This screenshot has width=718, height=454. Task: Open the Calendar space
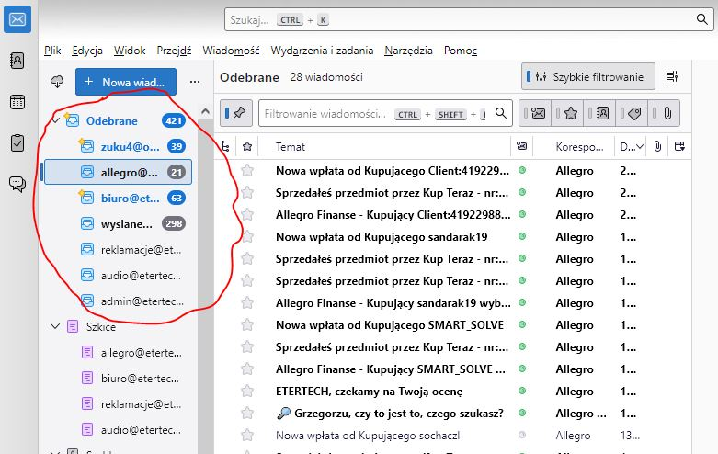click(x=17, y=102)
